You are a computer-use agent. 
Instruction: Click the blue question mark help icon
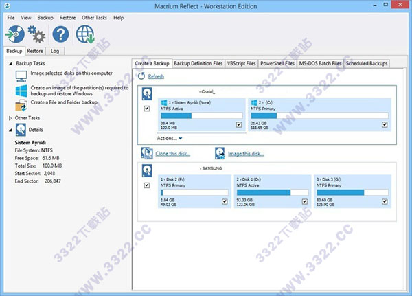[x=60, y=34]
